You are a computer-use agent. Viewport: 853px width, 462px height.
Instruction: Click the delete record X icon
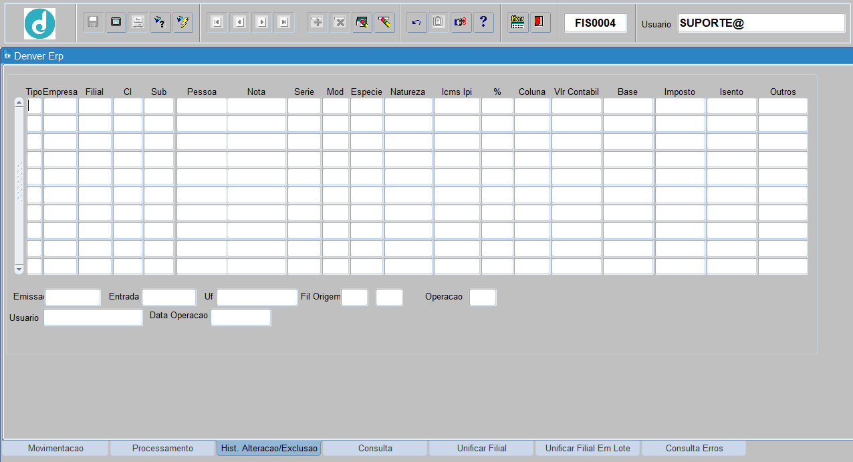coord(340,22)
